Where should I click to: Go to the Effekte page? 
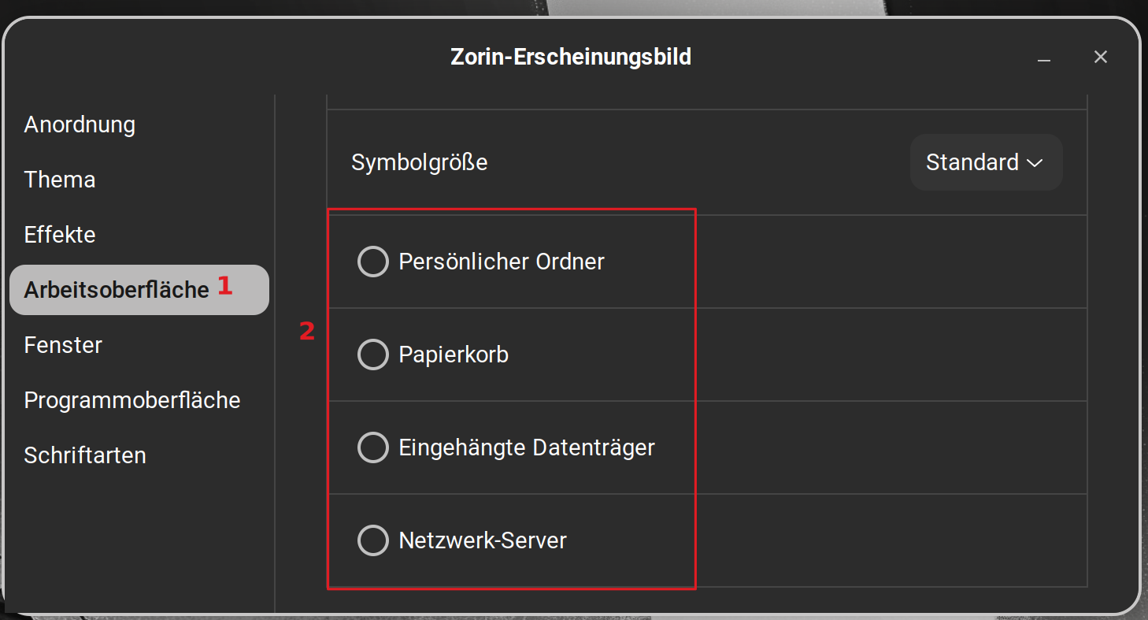pos(60,235)
